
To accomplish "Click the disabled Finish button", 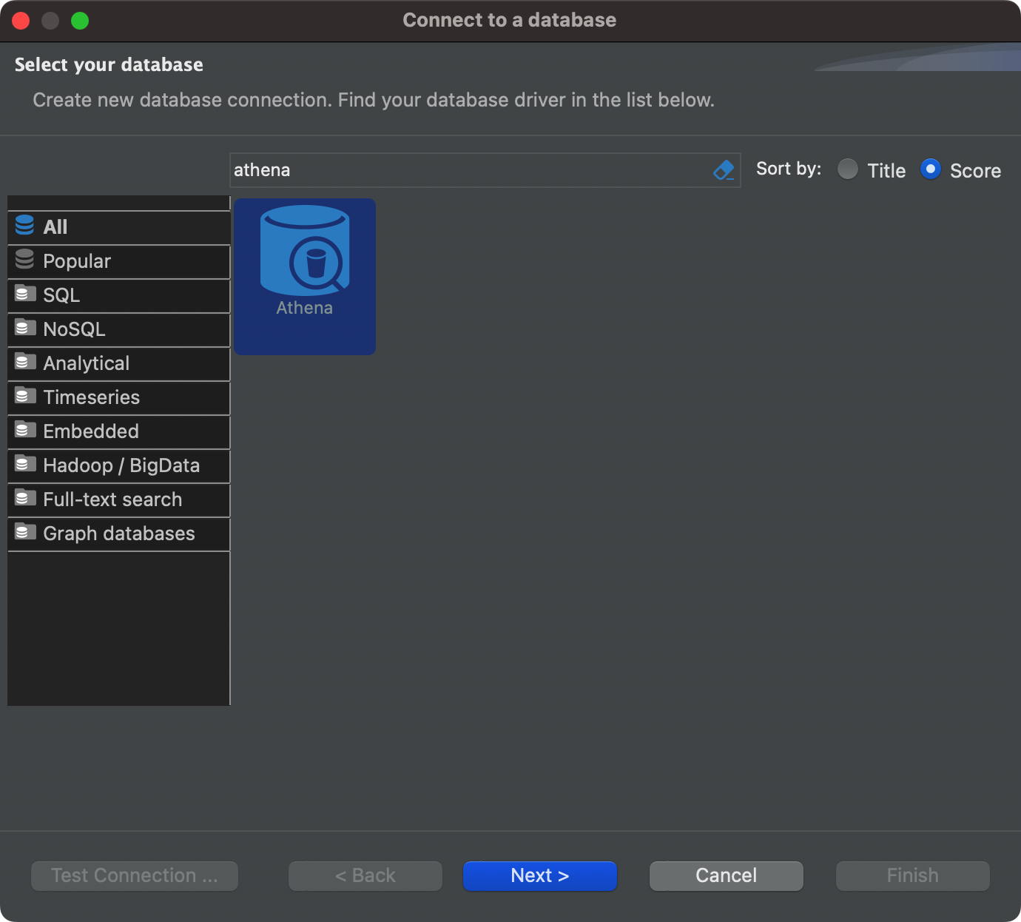I will [913, 876].
